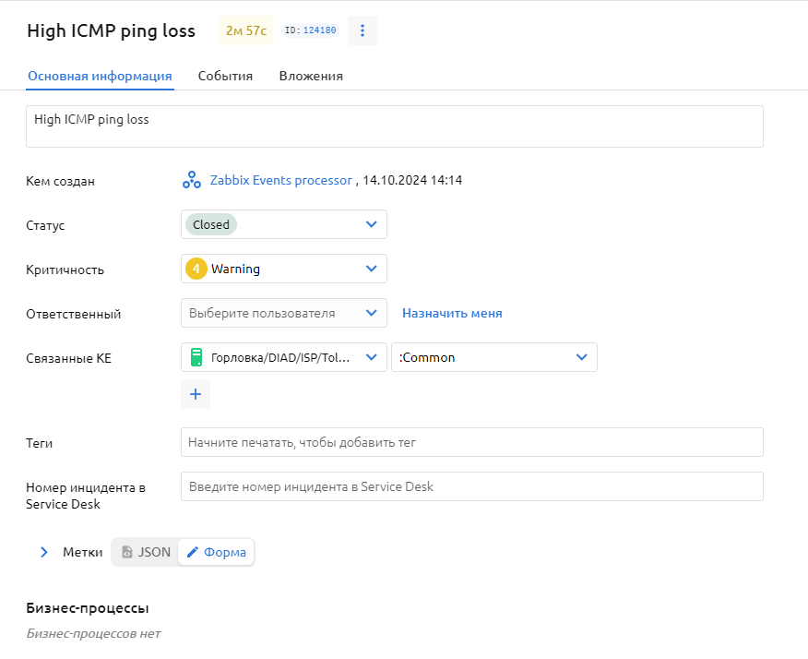
Task: Click the Service Desk incident number field
Action: tap(471, 486)
